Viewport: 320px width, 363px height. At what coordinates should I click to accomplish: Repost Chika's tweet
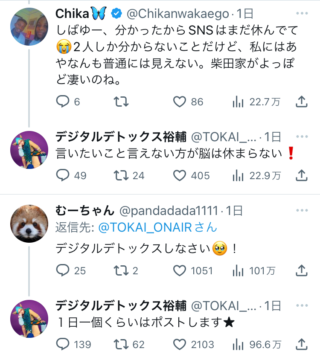[122, 102]
